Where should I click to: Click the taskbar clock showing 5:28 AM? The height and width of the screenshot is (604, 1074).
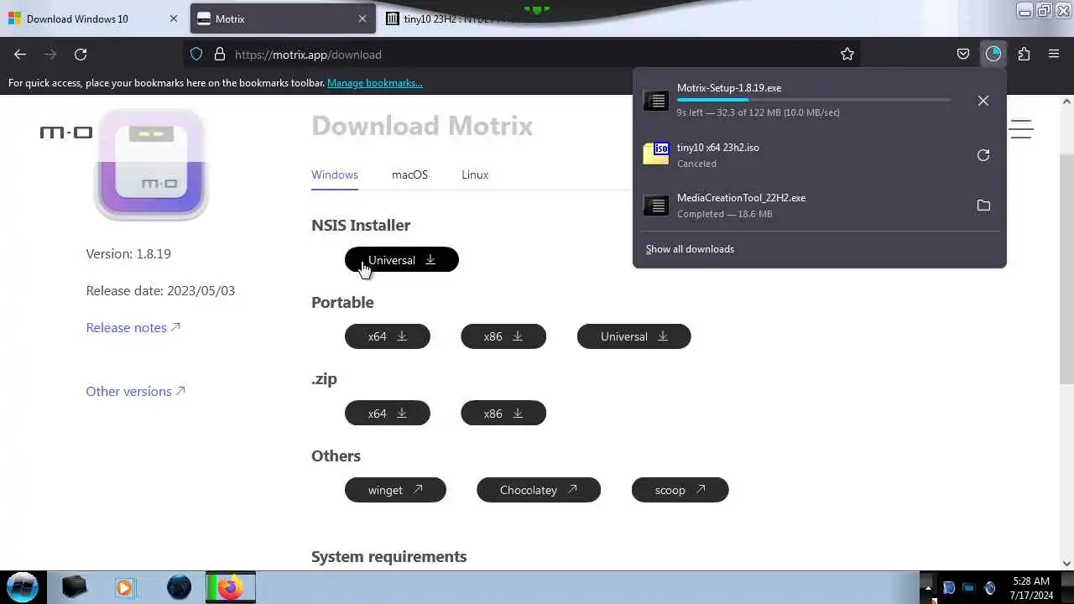coord(1031,588)
